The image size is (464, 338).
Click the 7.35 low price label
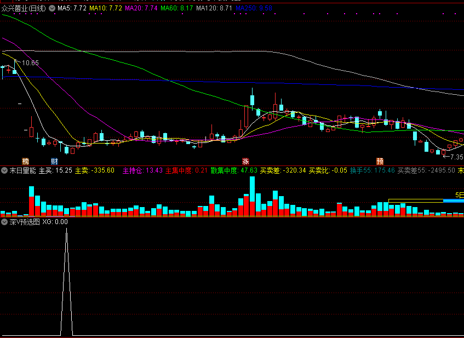coord(456,157)
